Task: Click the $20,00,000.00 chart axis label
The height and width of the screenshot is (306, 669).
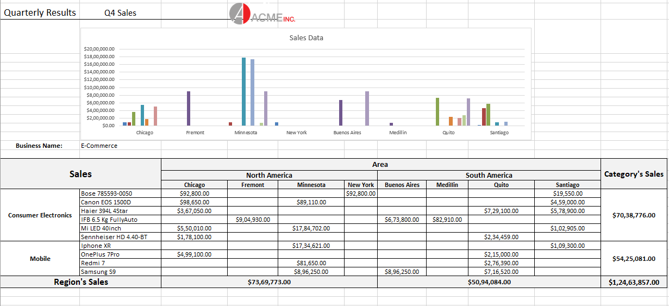Action: click(99, 49)
